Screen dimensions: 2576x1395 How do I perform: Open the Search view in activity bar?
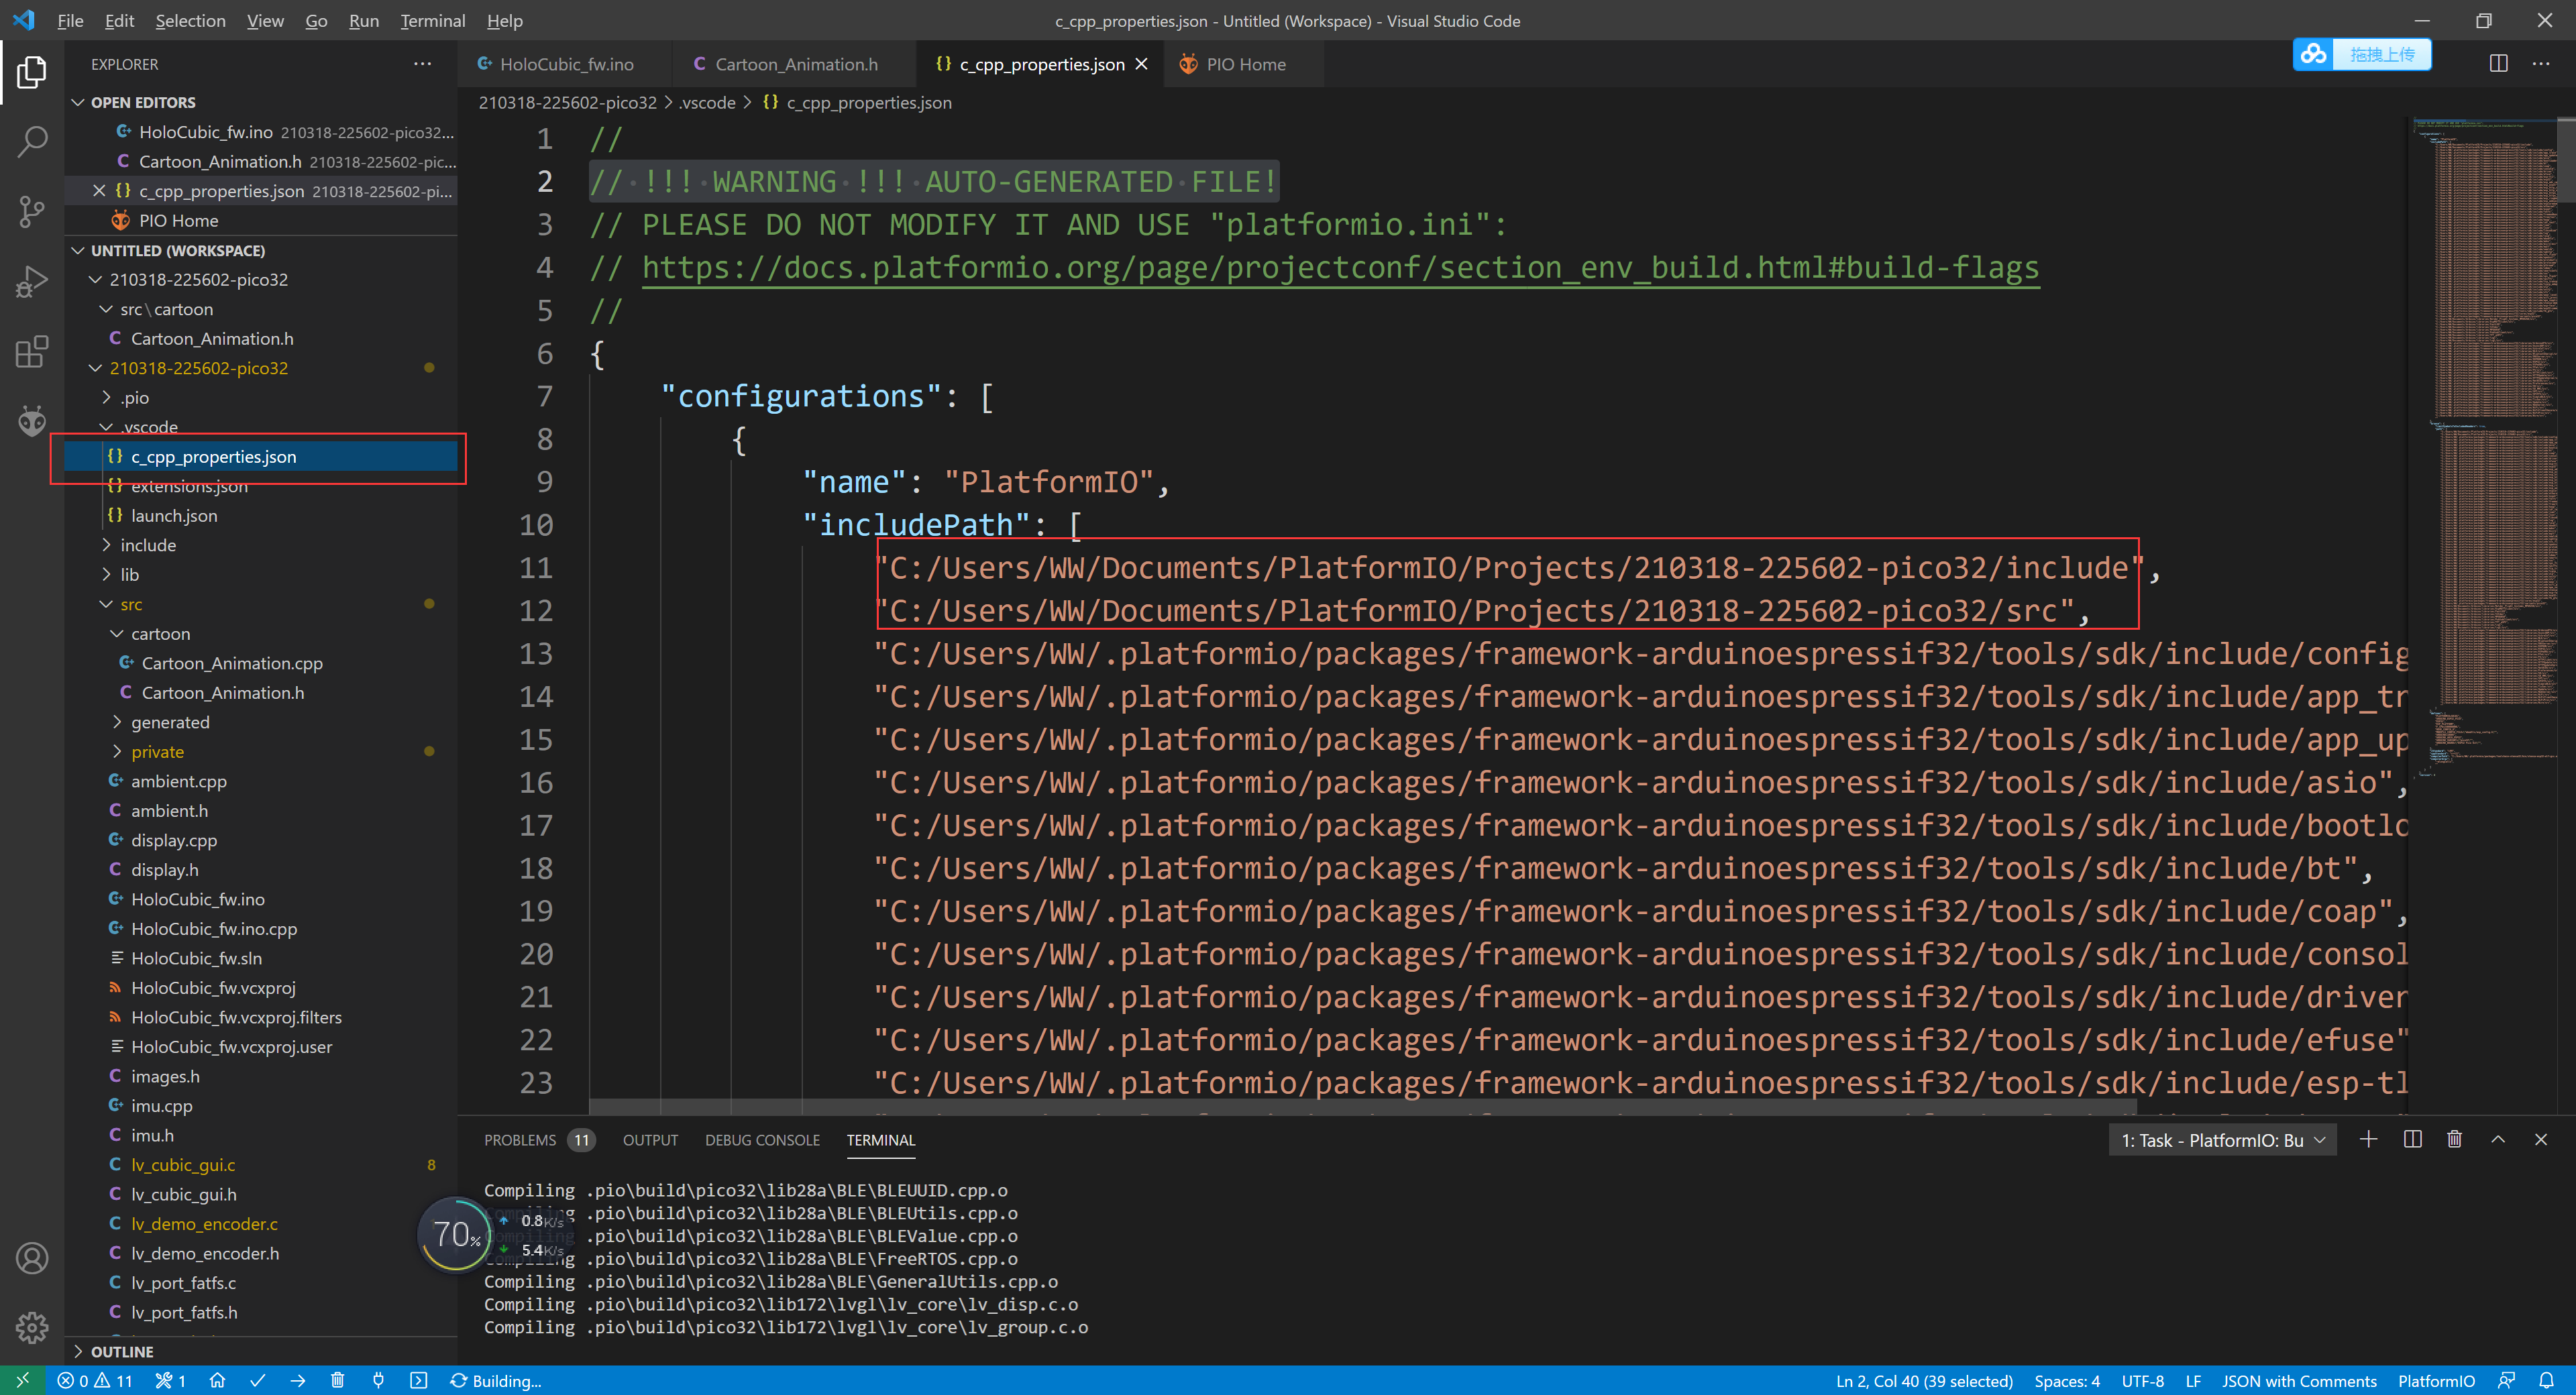[x=32, y=141]
